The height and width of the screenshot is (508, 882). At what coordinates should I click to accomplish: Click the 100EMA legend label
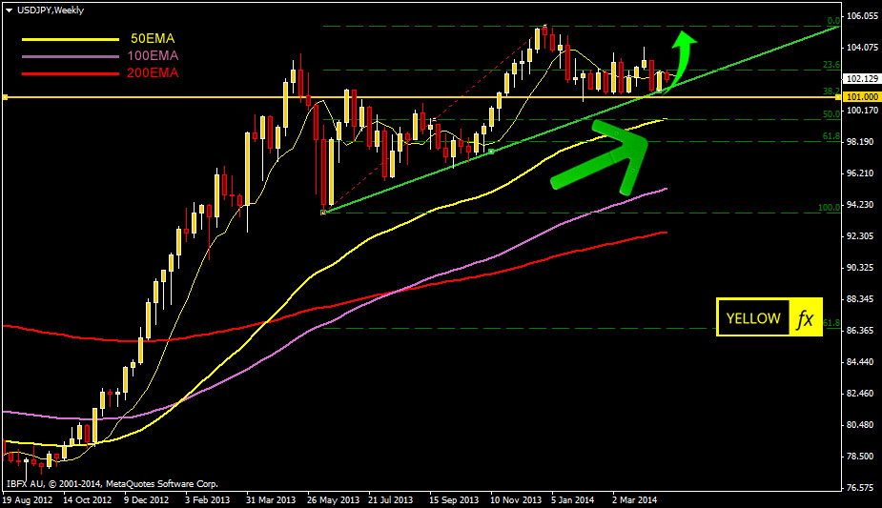[153, 56]
